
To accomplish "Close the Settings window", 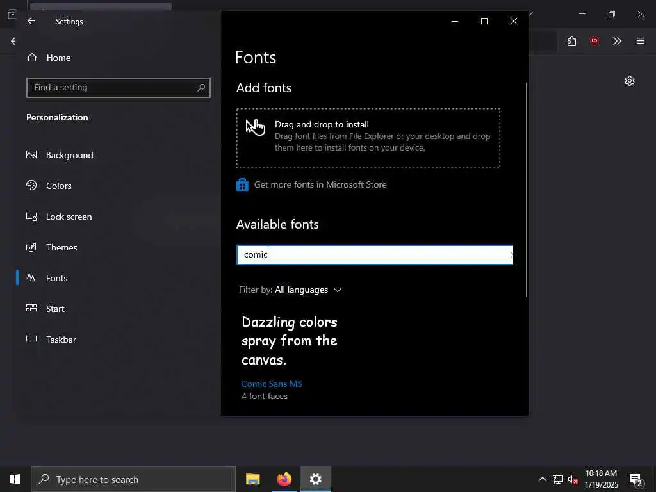I will [x=514, y=21].
